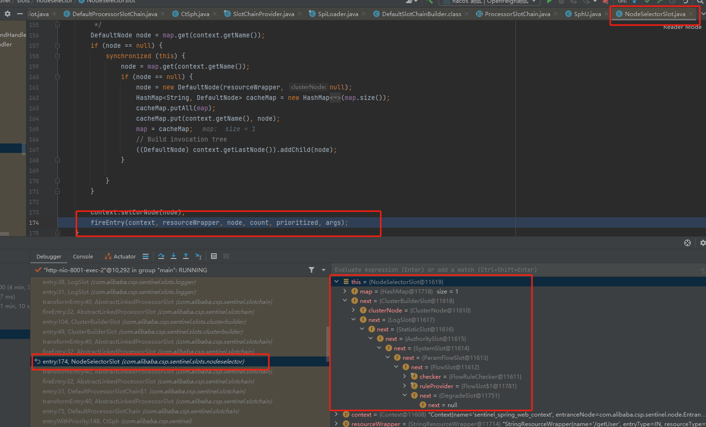Switch to the Console tab
This screenshot has height=427, width=706.
tap(83, 257)
